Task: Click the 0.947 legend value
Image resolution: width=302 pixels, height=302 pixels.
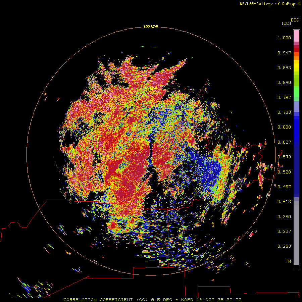Action: point(284,53)
